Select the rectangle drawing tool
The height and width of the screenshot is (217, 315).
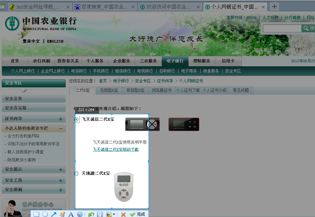[x=36, y=214]
